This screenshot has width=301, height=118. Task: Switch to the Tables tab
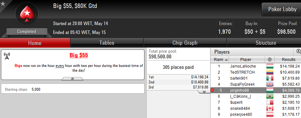pyautogui.click(x=107, y=43)
